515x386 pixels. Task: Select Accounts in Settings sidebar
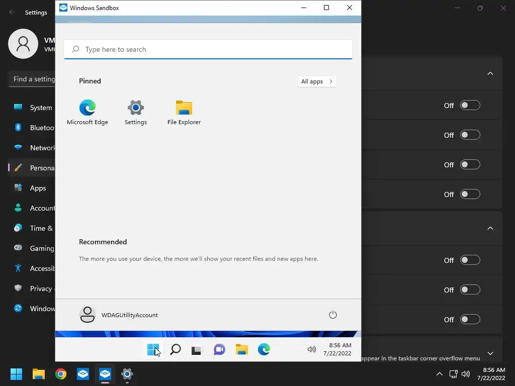32,208
